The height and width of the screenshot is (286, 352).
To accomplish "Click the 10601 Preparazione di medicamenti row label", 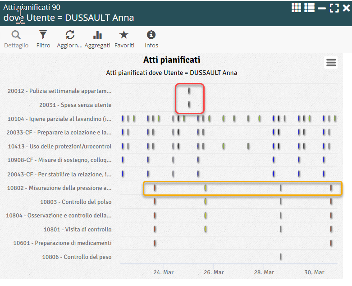I will click(x=62, y=243).
